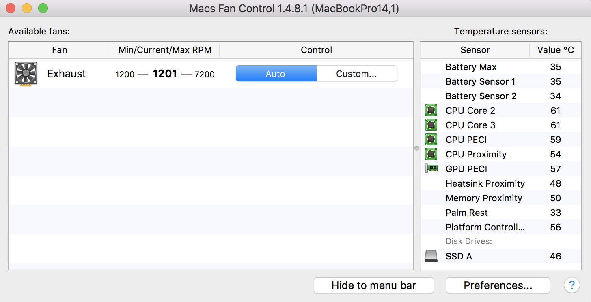Click the green zoom window button
Viewport: 591px width, 302px height.
(x=43, y=8)
